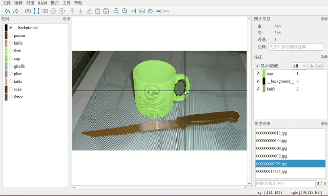The height and width of the screenshot is (196, 328).
Task: Click the undo arrow in the 标注 panel
Action: (x=312, y=66)
